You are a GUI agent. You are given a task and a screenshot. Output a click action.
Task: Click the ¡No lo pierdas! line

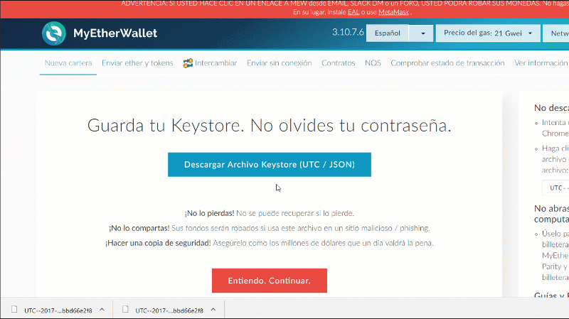click(270, 213)
